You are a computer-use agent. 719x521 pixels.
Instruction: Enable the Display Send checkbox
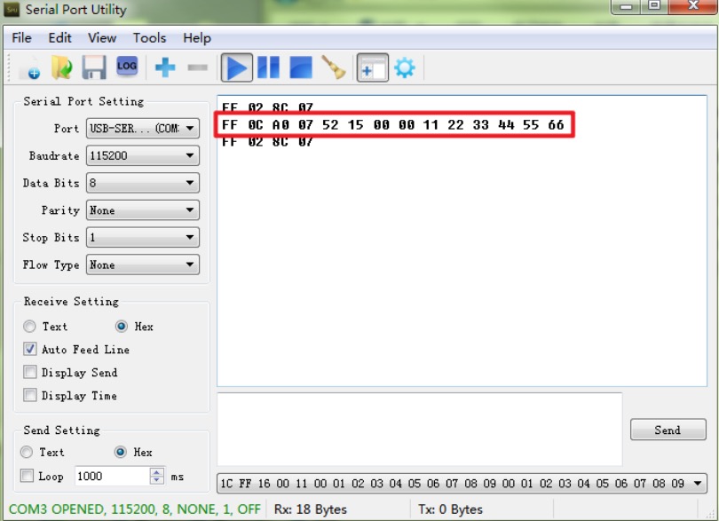point(30,373)
